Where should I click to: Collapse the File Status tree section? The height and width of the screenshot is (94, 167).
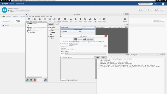[49, 27]
